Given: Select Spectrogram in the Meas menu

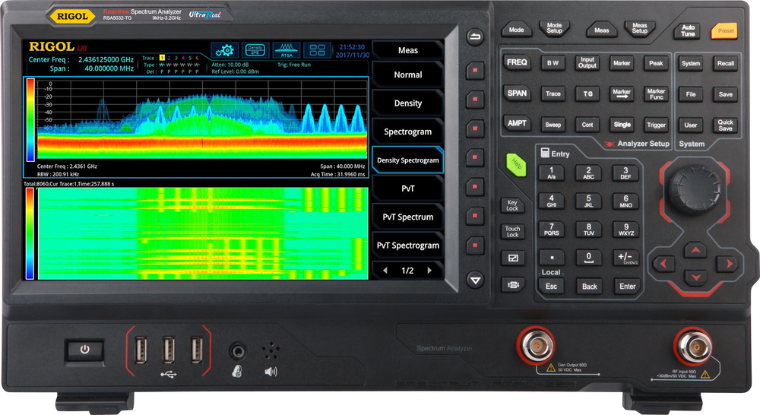Looking at the screenshot, I should click(407, 131).
